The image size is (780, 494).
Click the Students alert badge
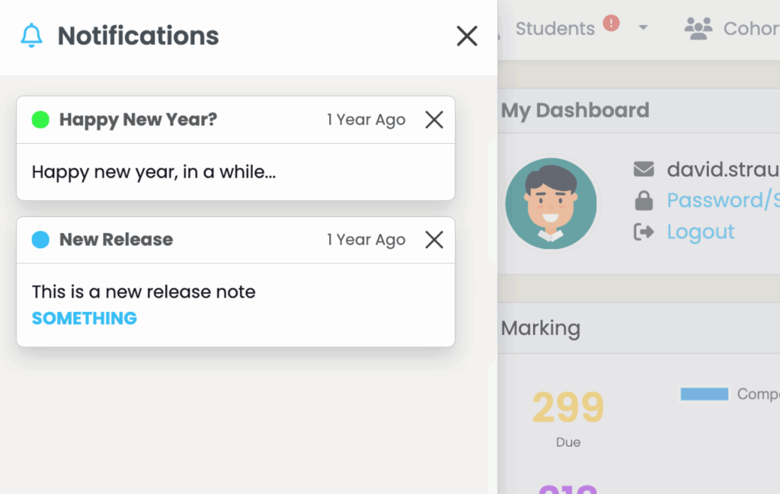point(611,24)
